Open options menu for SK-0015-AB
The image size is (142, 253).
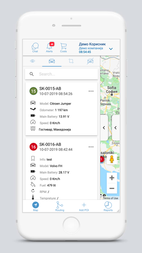[x=91, y=91]
